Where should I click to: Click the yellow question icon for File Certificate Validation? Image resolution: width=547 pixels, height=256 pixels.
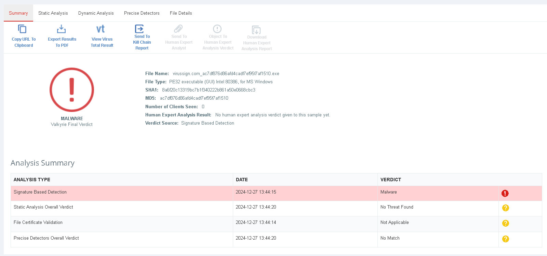pos(506,223)
